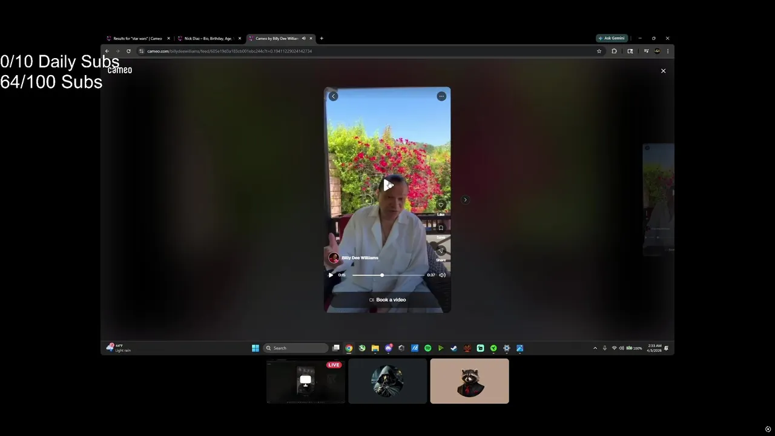Switch to the Nick Diaz Bio tab

pos(208,39)
